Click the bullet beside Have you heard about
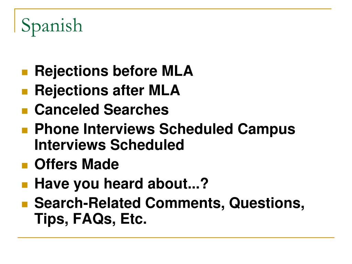 click(25, 185)
